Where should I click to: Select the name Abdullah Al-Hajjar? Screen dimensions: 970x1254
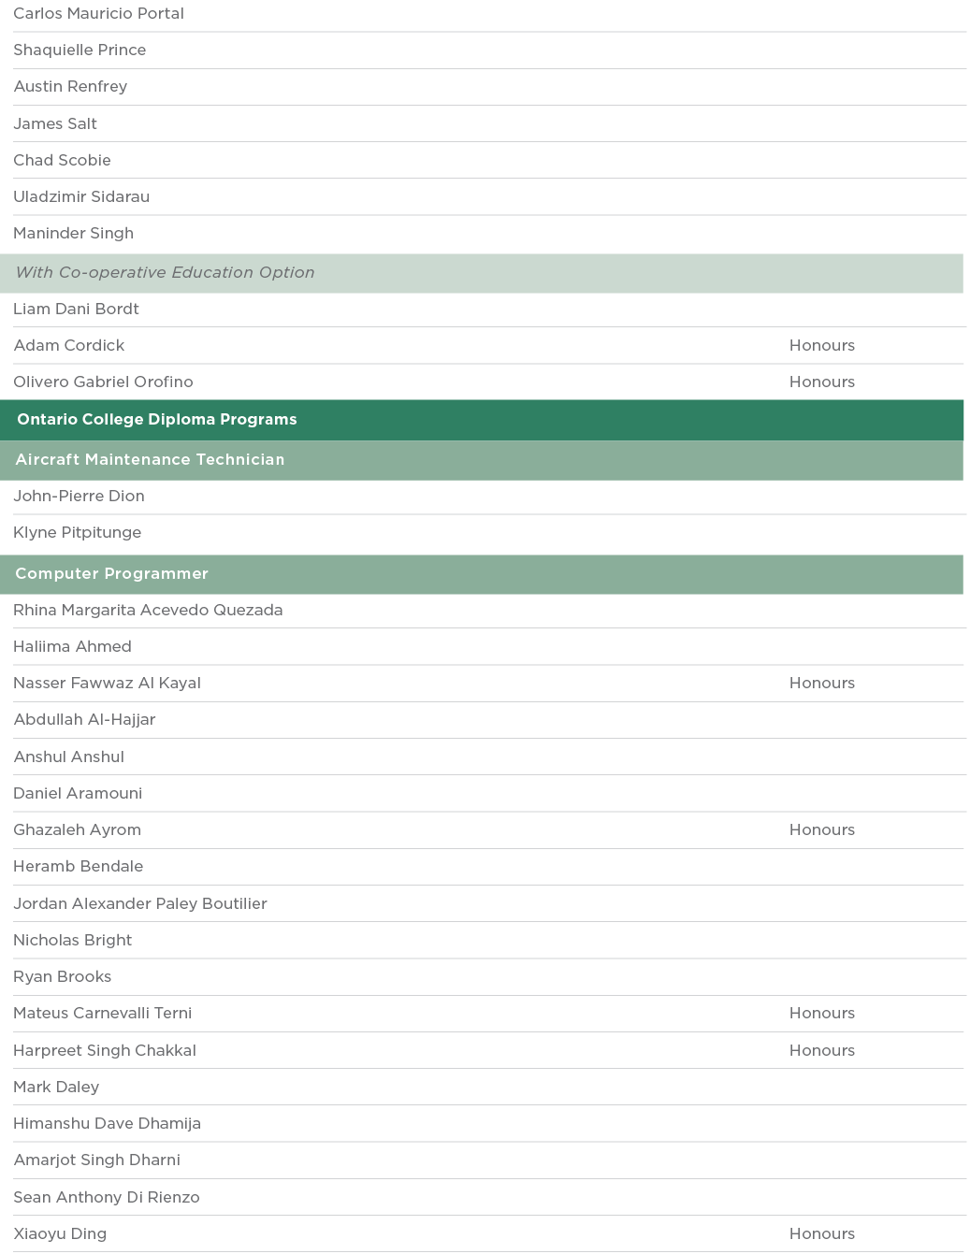[84, 720]
